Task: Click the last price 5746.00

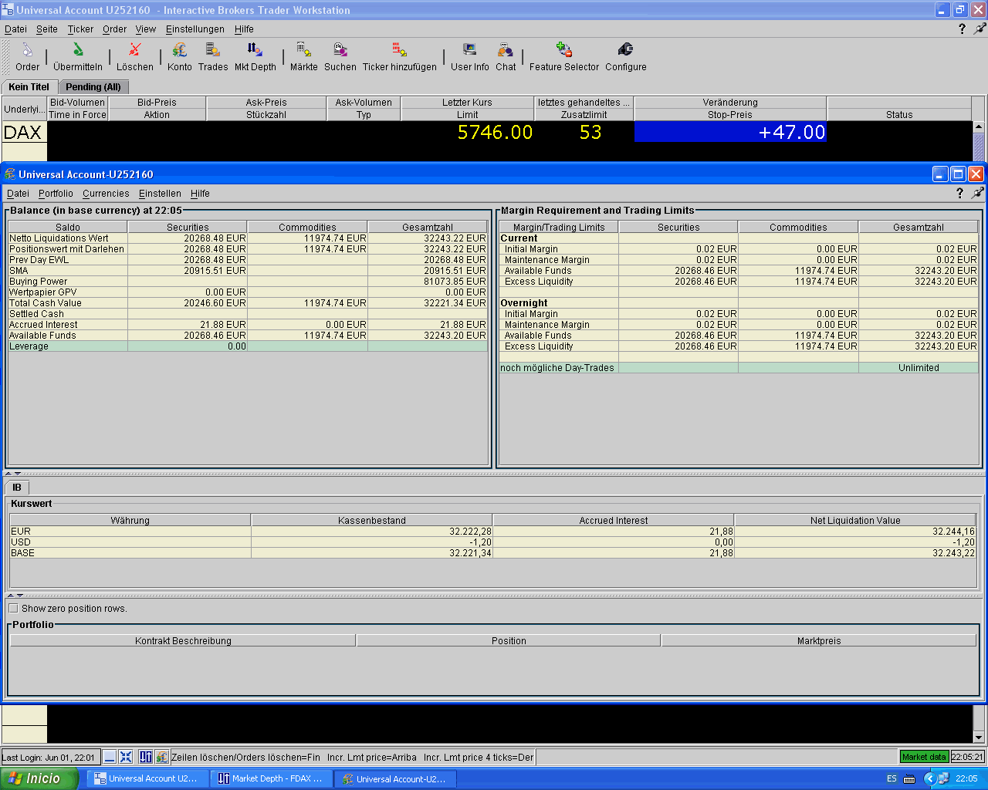Action: click(x=495, y=132)
